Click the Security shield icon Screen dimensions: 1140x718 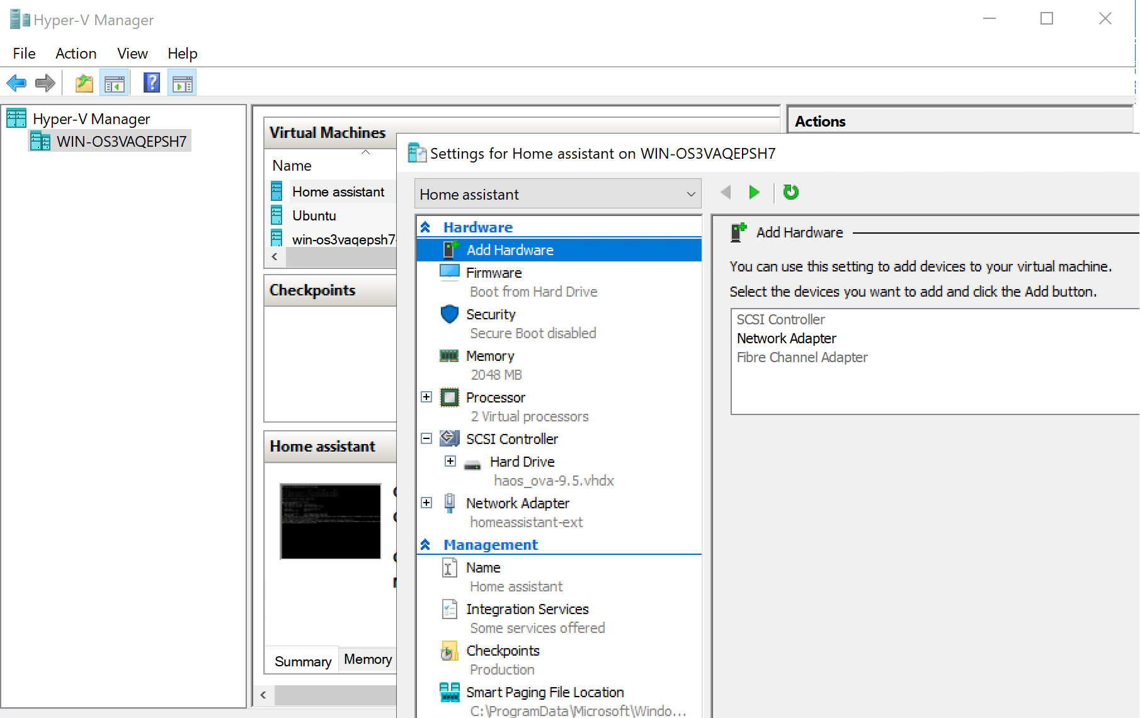point(449,314)
